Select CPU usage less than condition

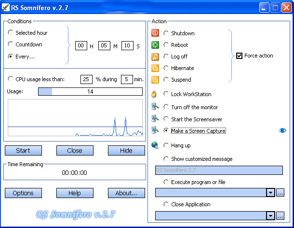[11, 79]
